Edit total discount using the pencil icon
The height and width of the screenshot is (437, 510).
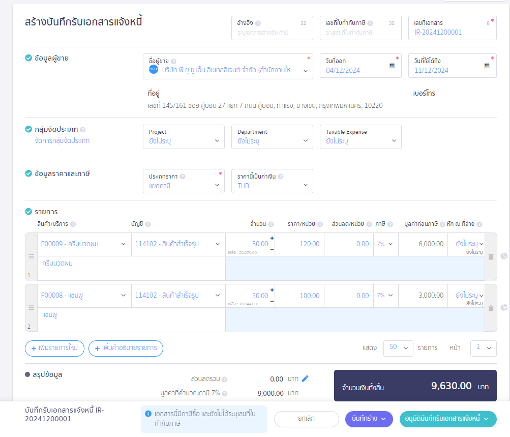coord(305,379)
